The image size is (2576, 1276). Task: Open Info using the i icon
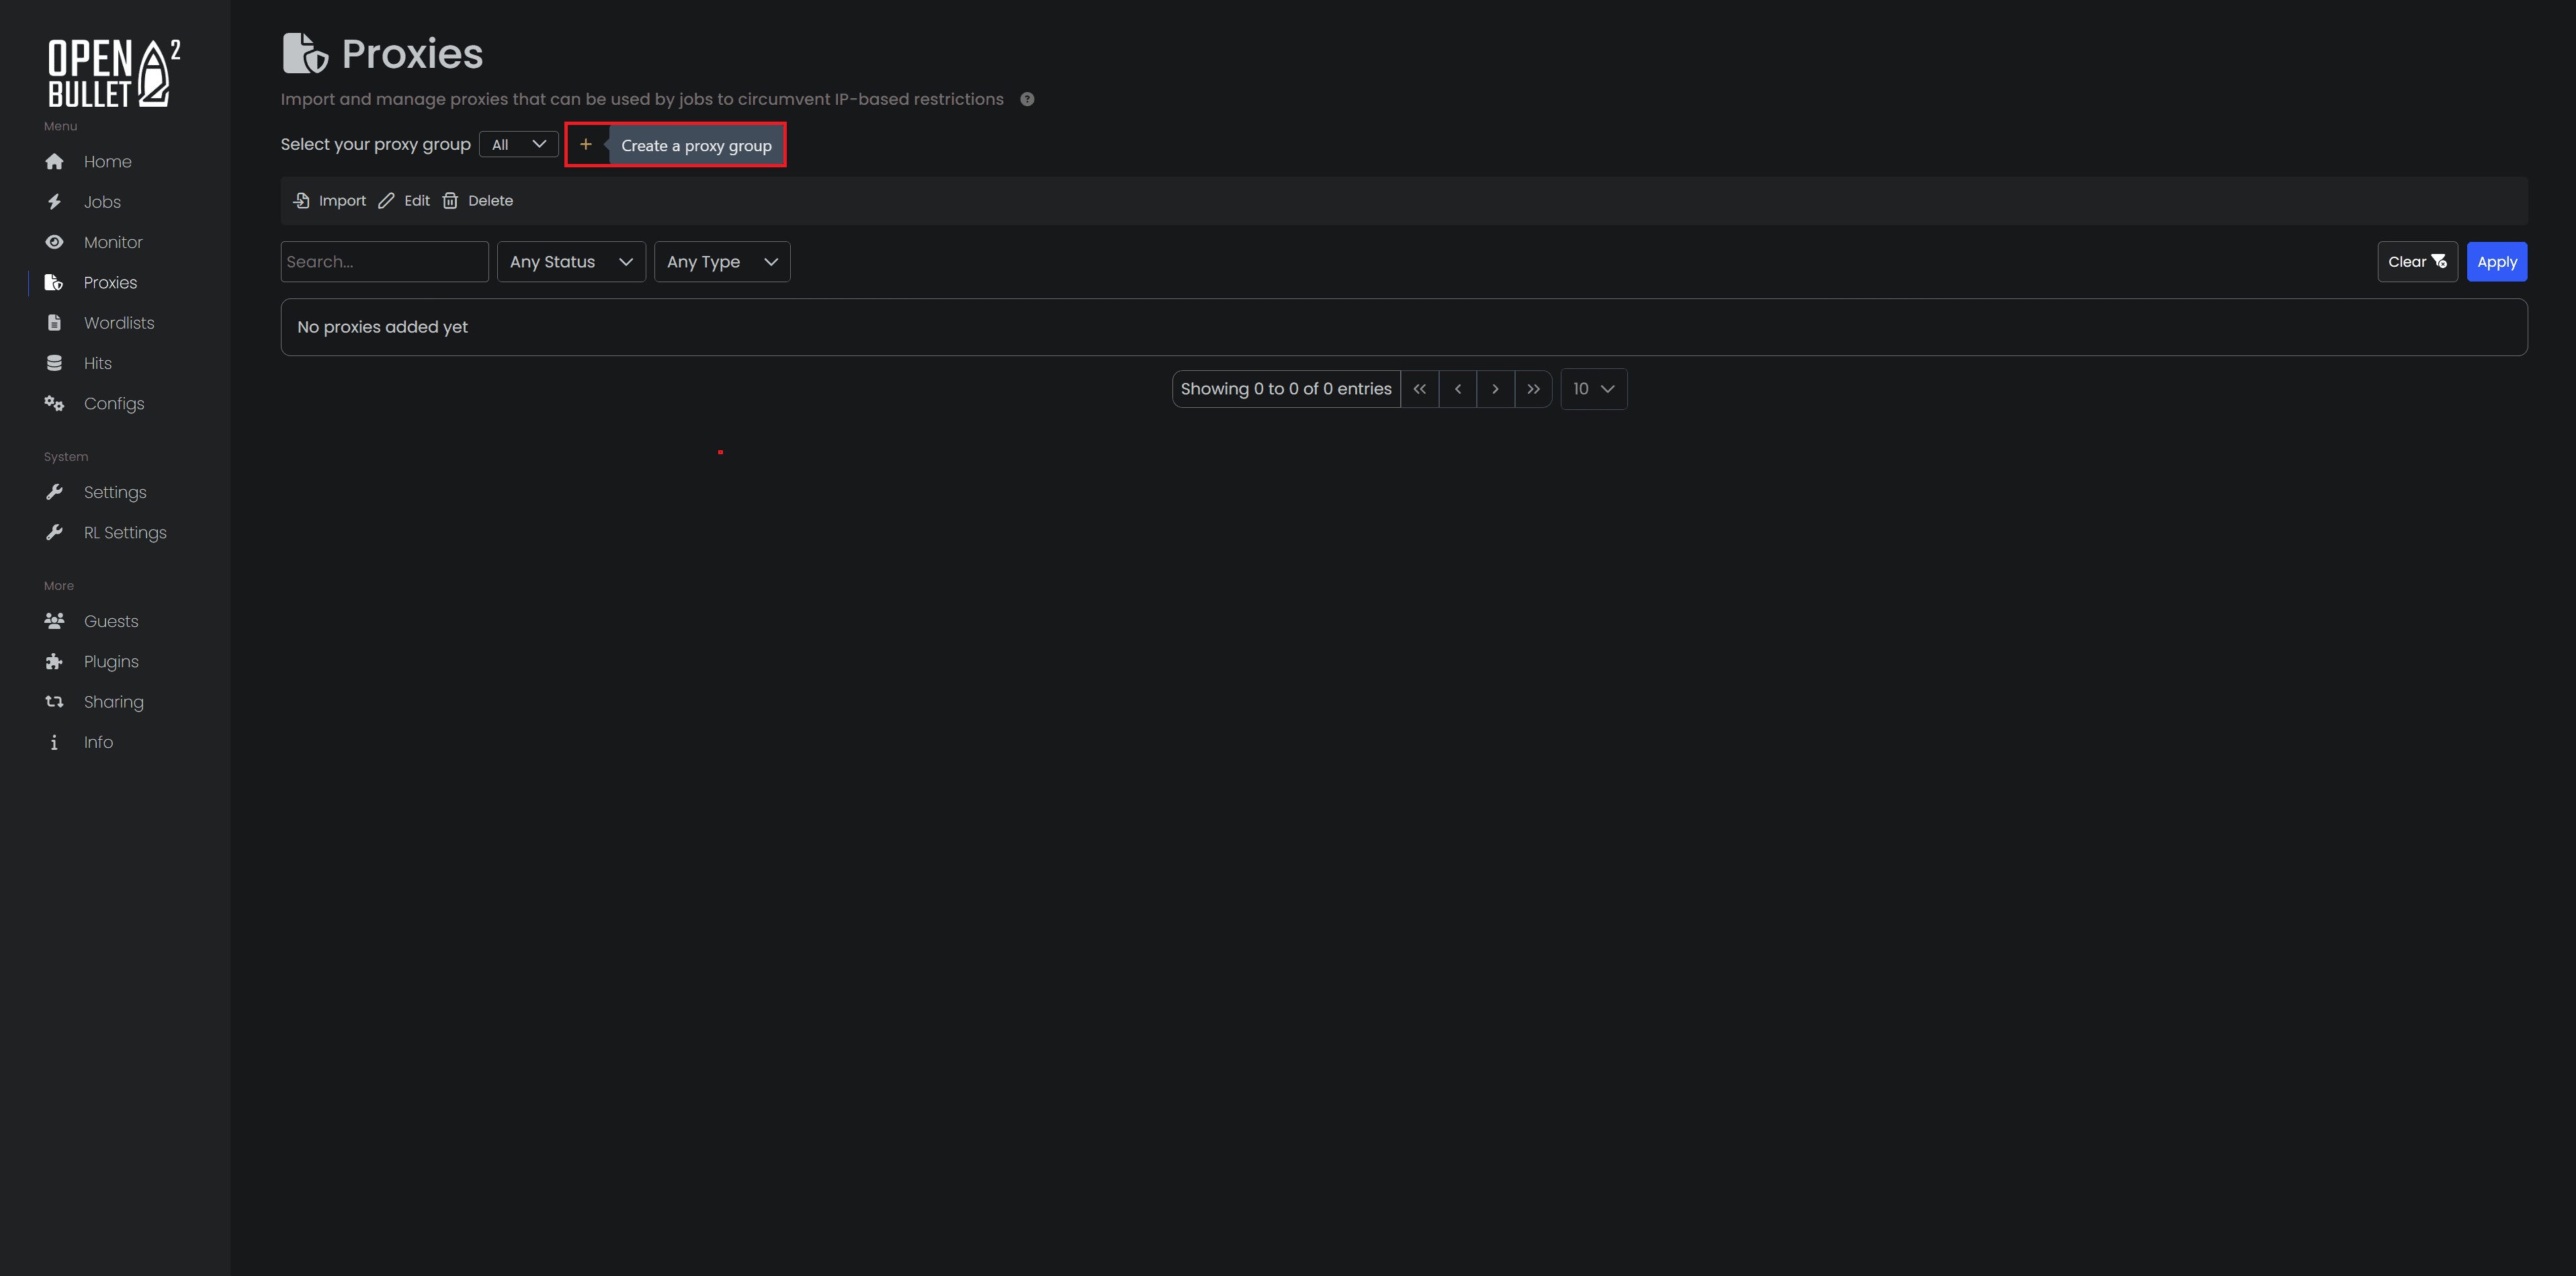click(x=54, y=742)
